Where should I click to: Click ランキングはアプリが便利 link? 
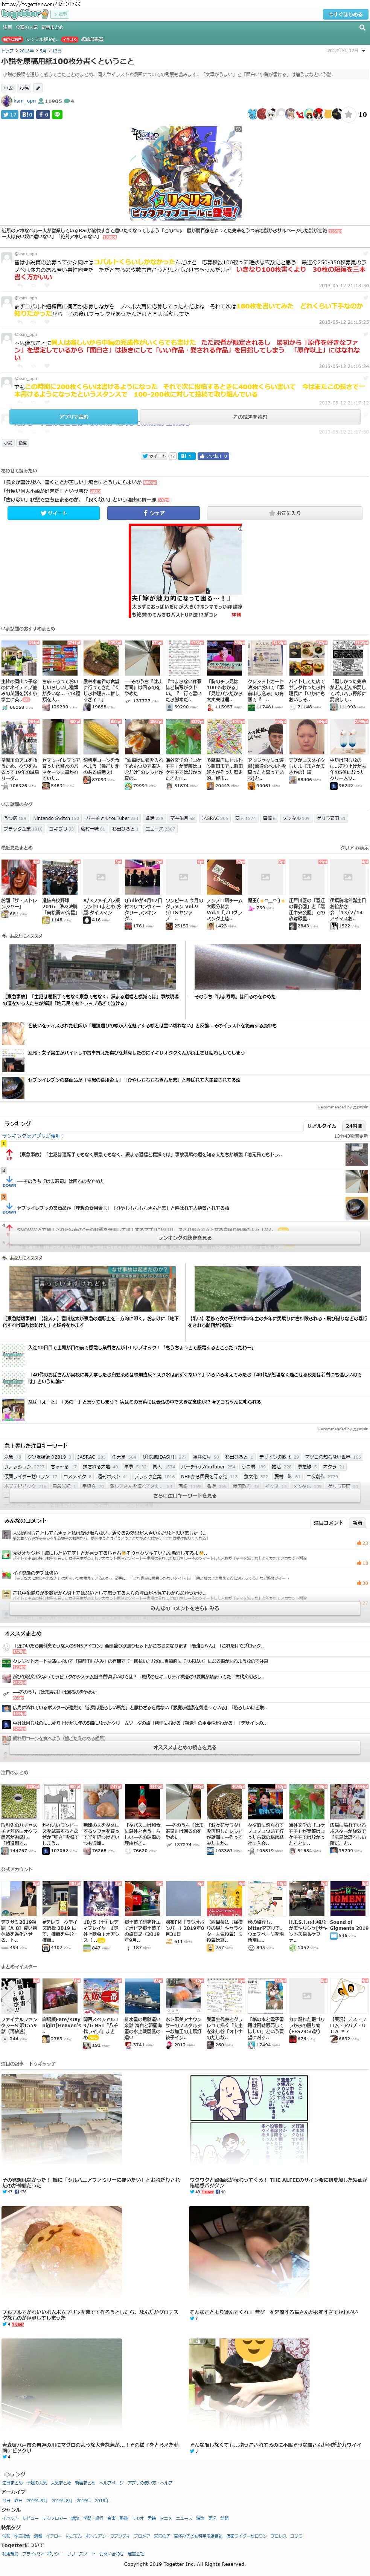pyautogui.click(x=32, y=1136)
